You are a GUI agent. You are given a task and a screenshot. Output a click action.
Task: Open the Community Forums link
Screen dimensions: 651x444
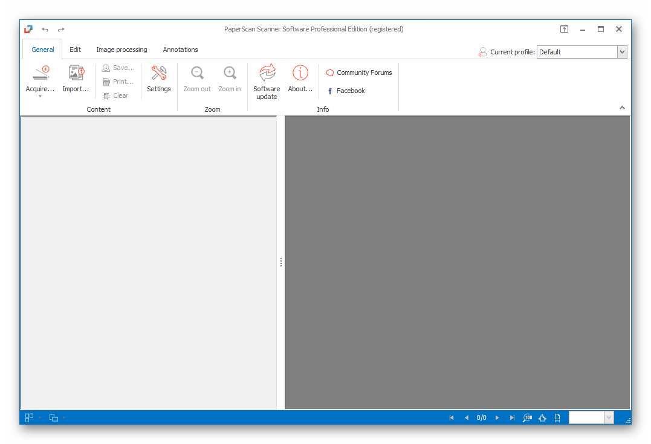(359, 72)
